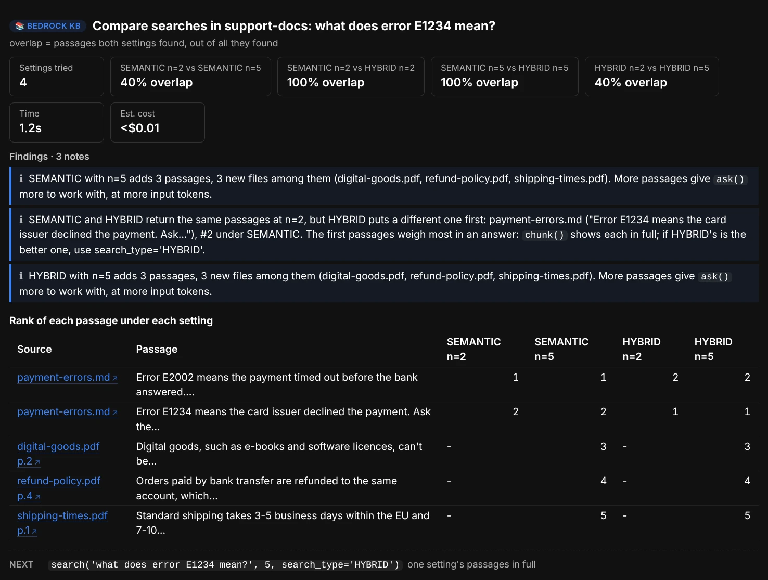
Task: Click the Est. cost card
Action: coord(158,122)
